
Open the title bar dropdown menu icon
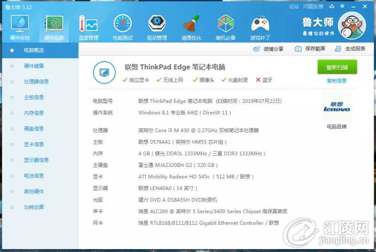click(x=343, y=6)
